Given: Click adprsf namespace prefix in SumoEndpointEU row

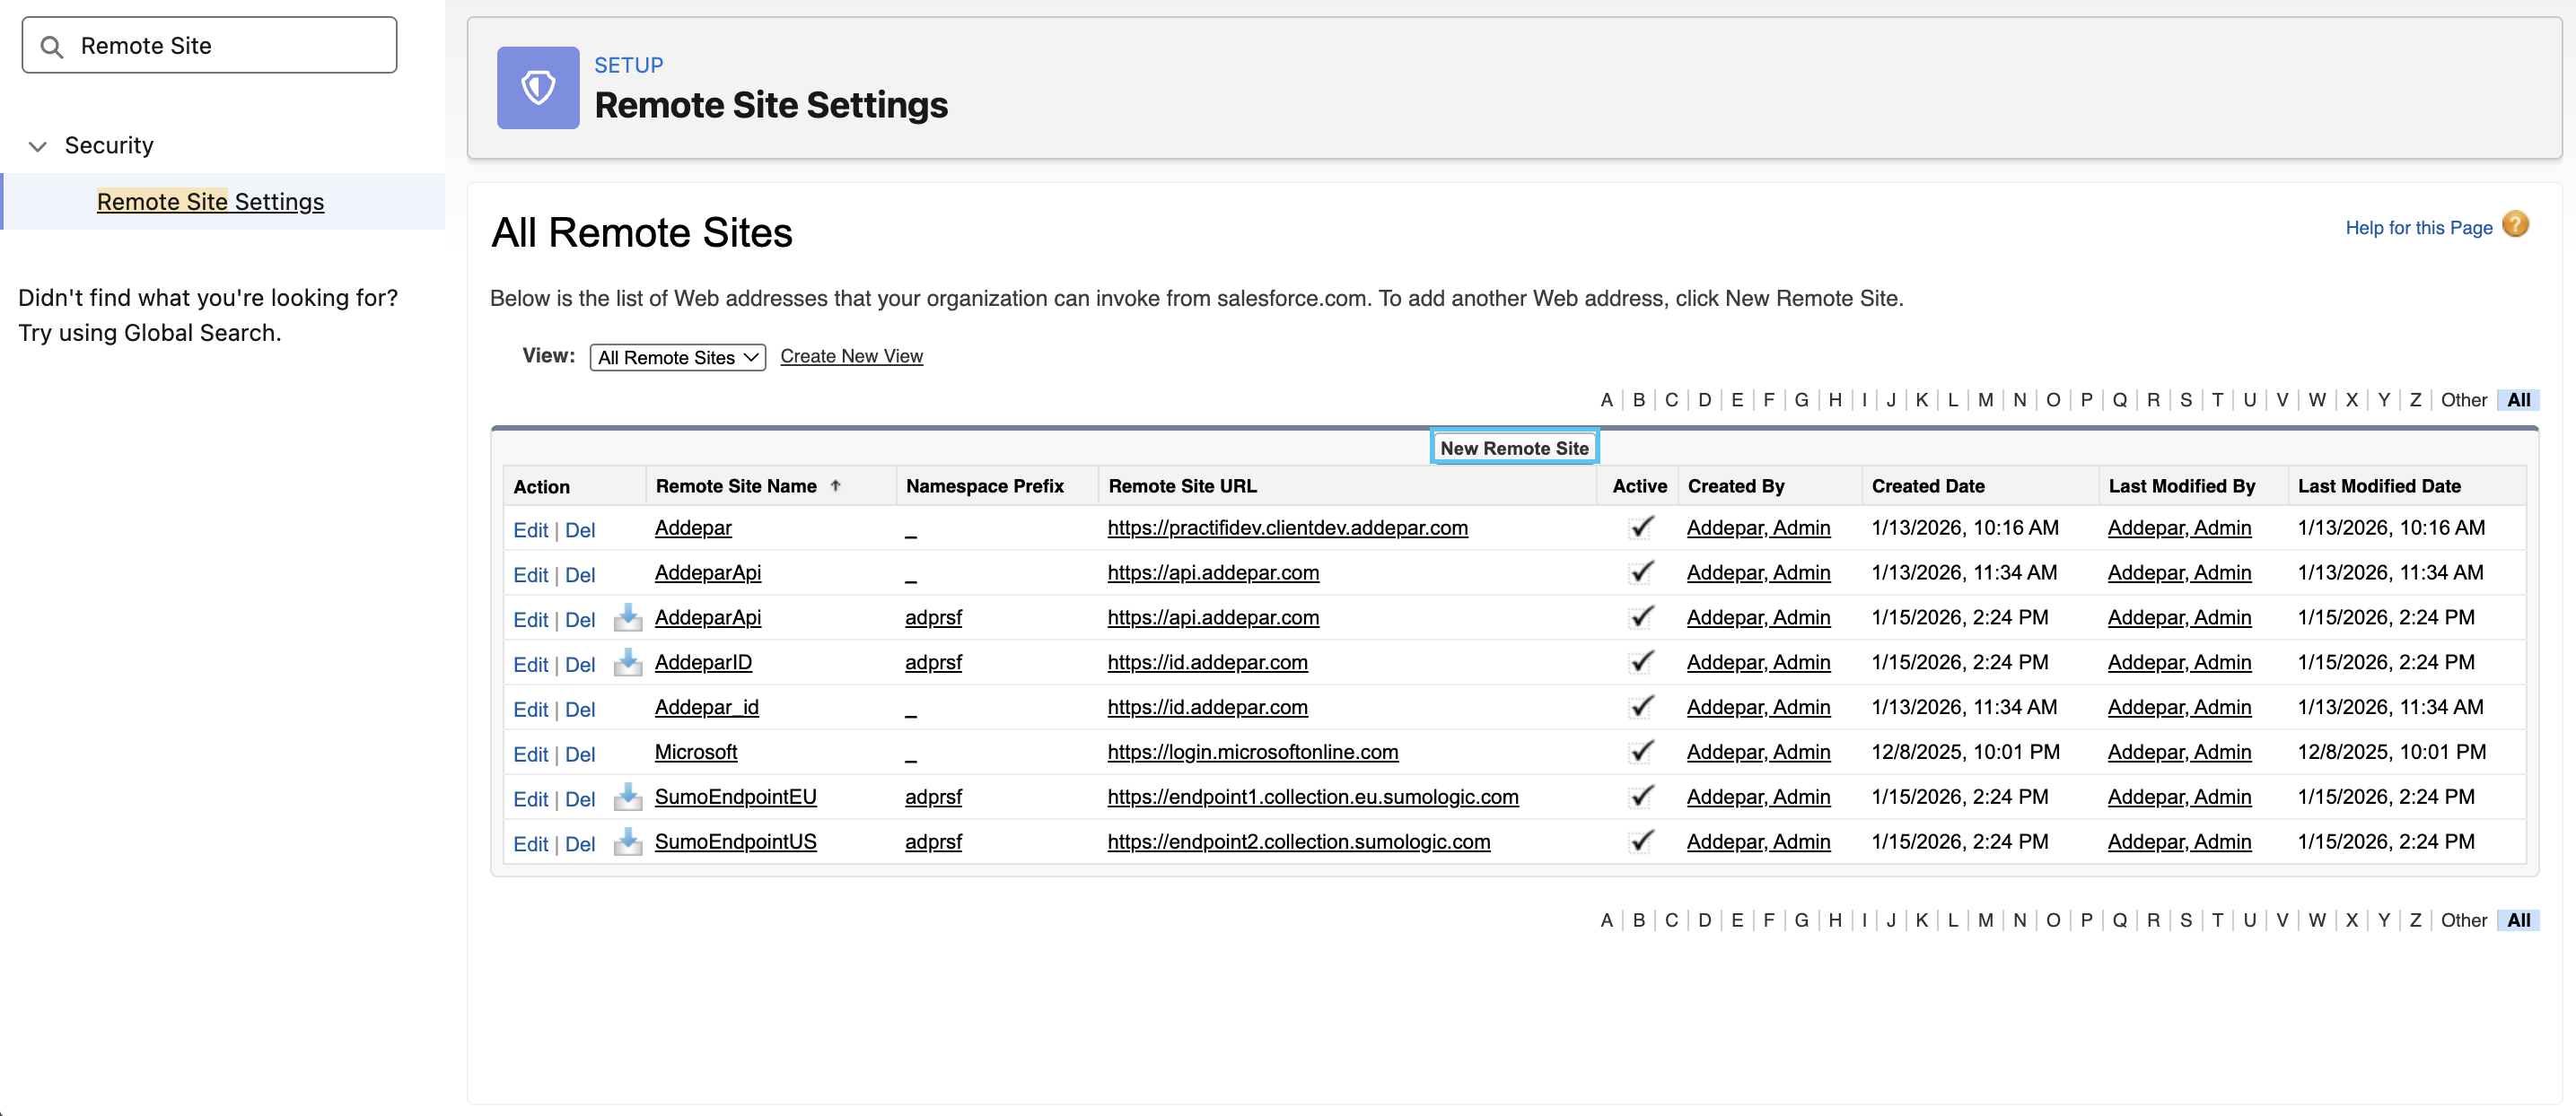Looking at the screenshot, I should tap(933, 797).
